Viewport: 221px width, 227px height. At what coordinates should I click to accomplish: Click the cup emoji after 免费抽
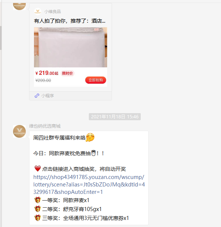93,153
